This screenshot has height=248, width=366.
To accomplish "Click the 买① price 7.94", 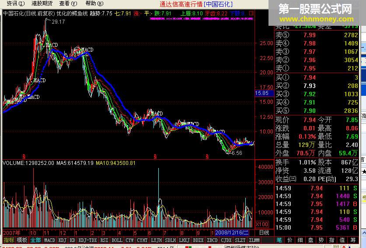I will [310, 77].
